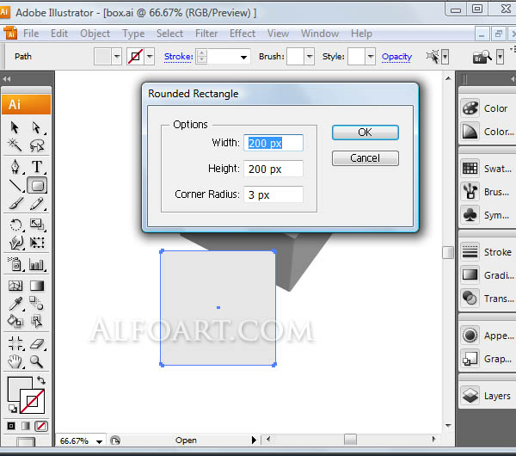The width and height of the screenshot is (516, 456).
Task: Select the Rounded Rectangle tool
Action: pos(37,186)
